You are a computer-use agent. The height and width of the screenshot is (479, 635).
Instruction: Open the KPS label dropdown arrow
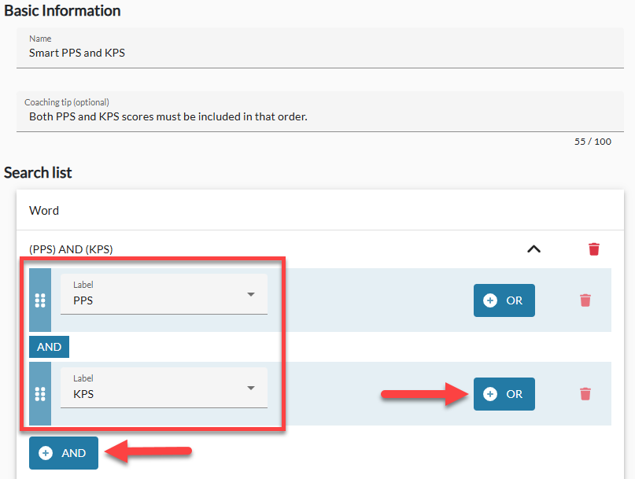(251, 388)
